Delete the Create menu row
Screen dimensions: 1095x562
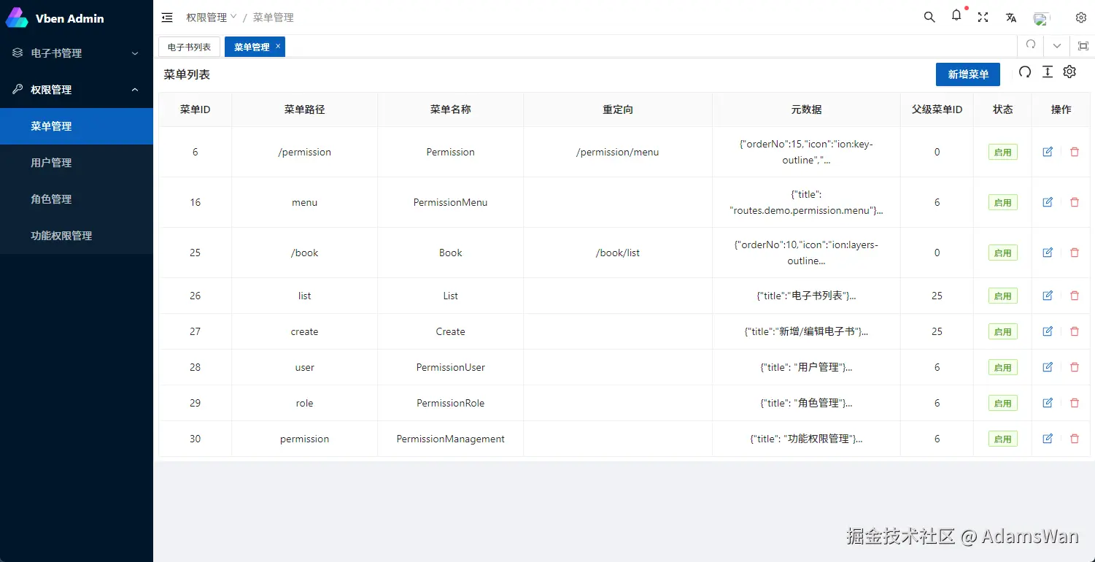1074,331
